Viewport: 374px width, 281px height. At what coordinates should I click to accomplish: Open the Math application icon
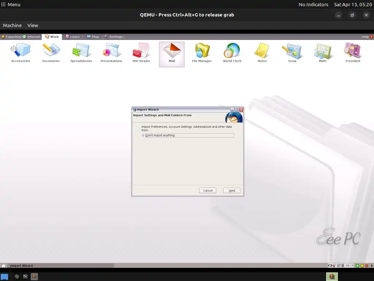pos(323,53)
